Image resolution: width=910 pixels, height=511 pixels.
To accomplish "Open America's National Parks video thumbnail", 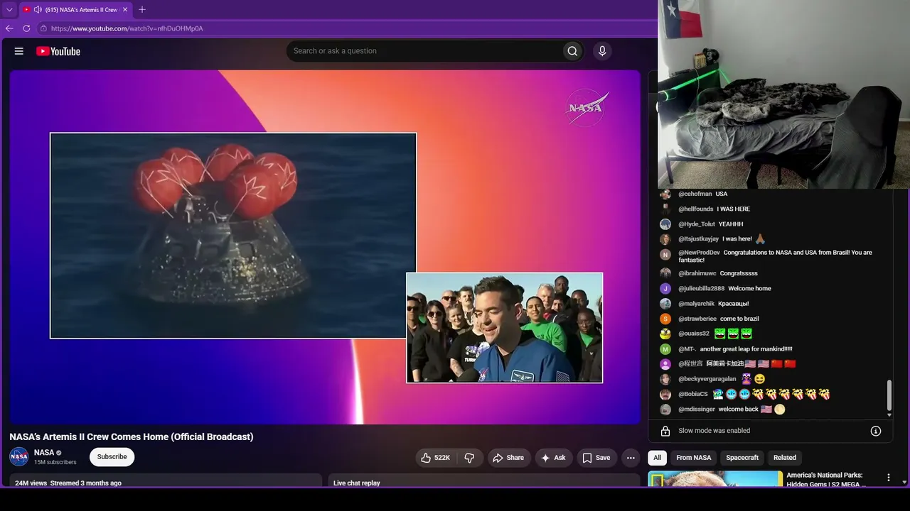I will (x=715, y=479).
